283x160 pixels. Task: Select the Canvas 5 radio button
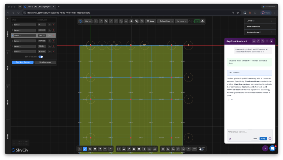point(12,46)
